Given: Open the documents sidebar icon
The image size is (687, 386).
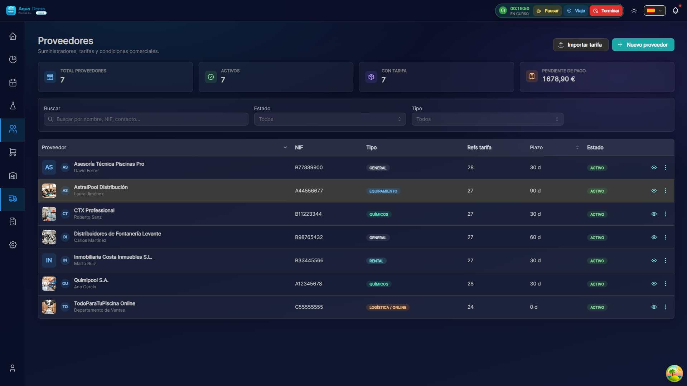Looking at the screenshot, I should pos(13,221).
